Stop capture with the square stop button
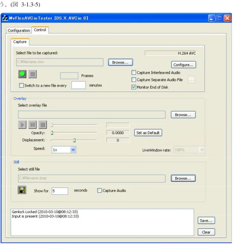 tap(33, 74)
